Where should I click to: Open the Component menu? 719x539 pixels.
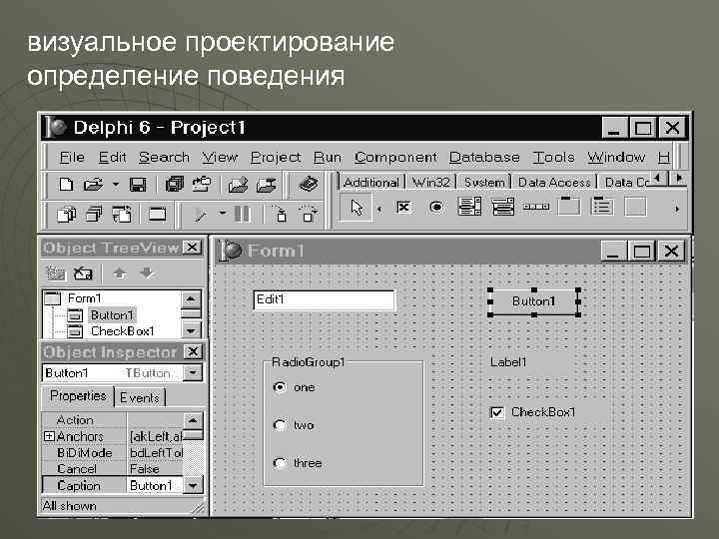tap(395, 158)
